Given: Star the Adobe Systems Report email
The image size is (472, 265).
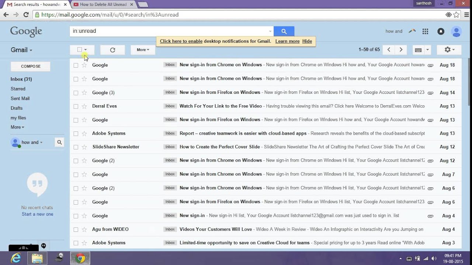Looking at the screenshot, I should (x=84, y=133).
